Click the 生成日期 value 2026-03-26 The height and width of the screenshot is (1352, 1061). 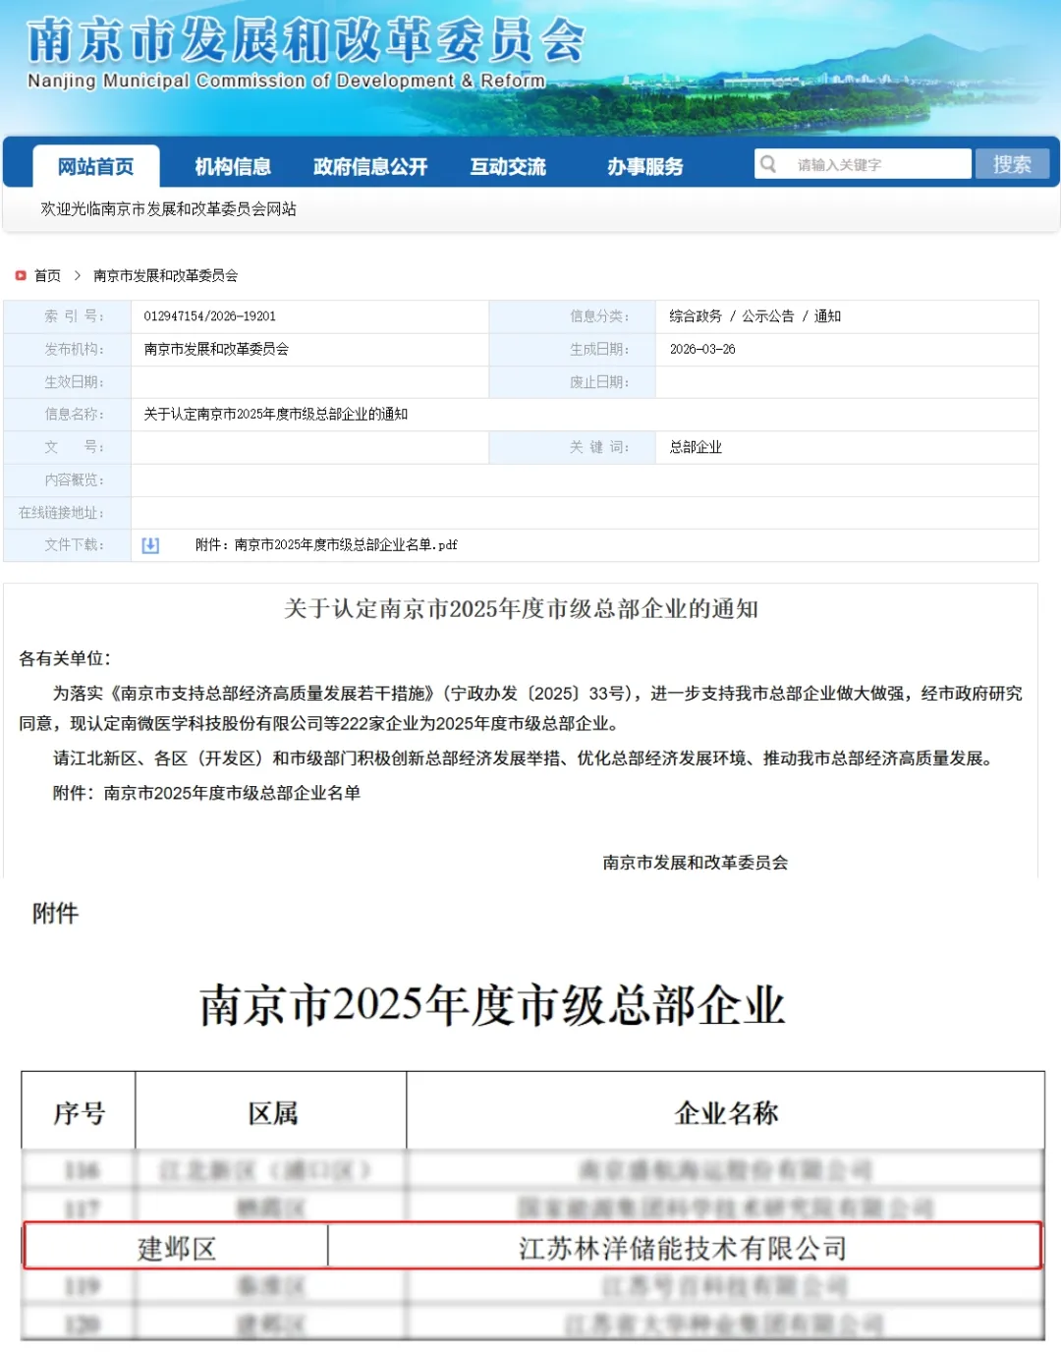[x=702, y=349]
